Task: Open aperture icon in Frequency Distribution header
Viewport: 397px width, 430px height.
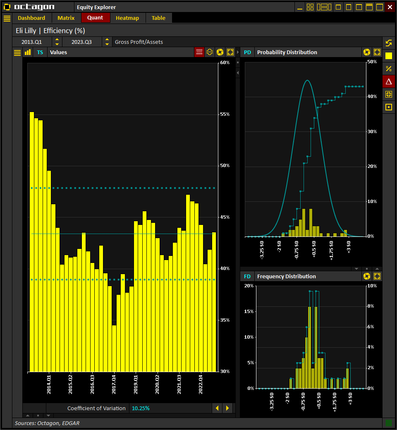Action: 366,276
